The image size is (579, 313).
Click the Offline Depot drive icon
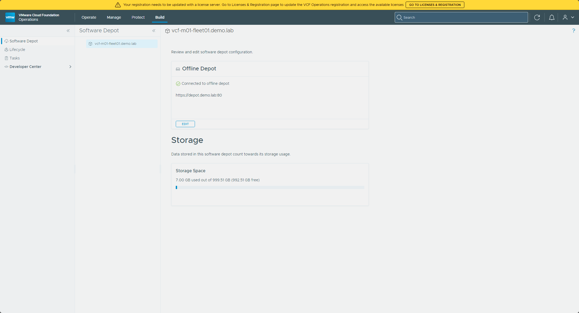point(178,69)
